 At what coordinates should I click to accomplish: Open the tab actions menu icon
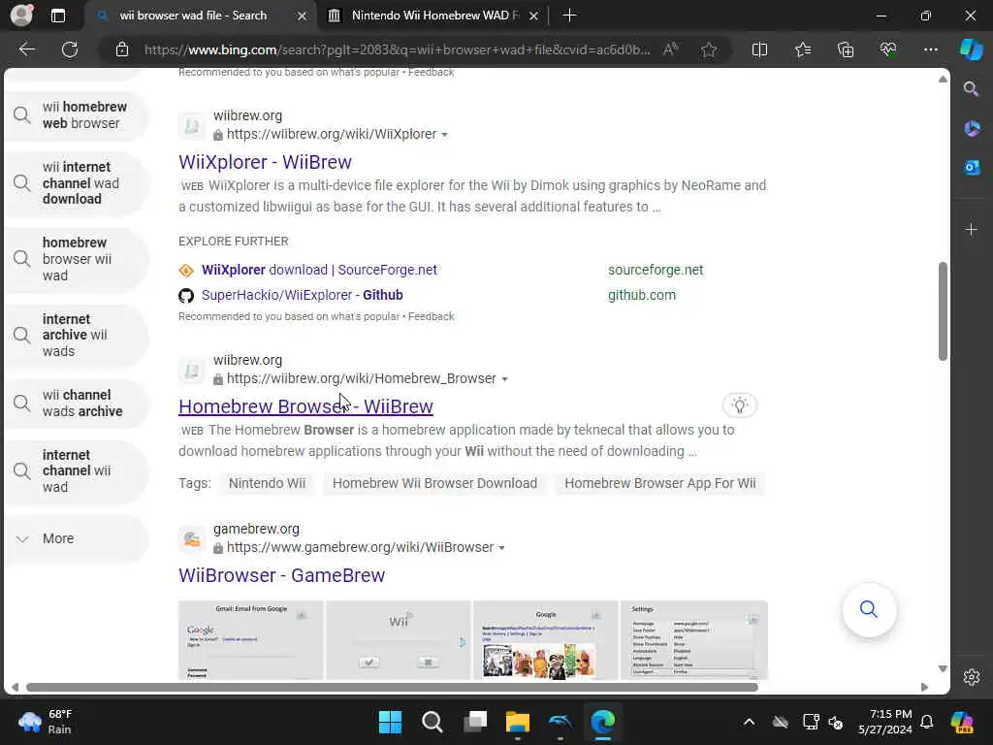pos(57,16)
